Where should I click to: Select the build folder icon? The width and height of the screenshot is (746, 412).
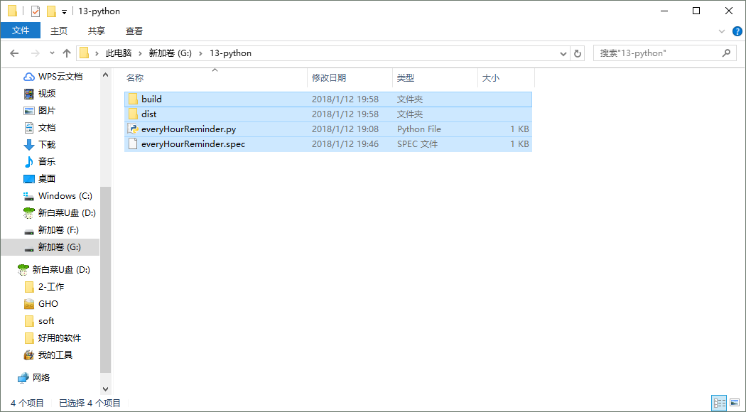click(134, 99)
